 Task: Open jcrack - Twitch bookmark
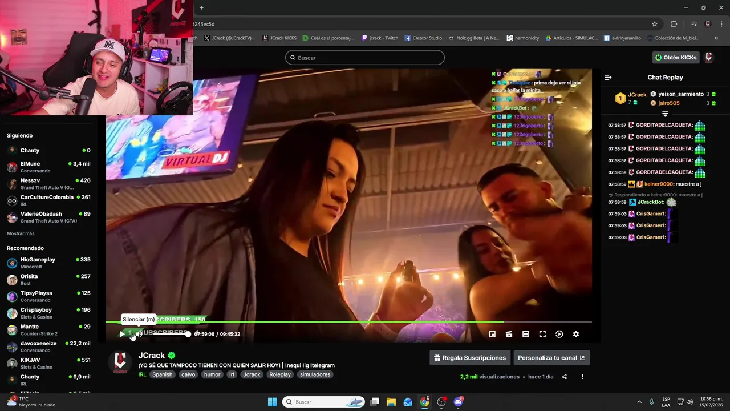coord(380,38)
